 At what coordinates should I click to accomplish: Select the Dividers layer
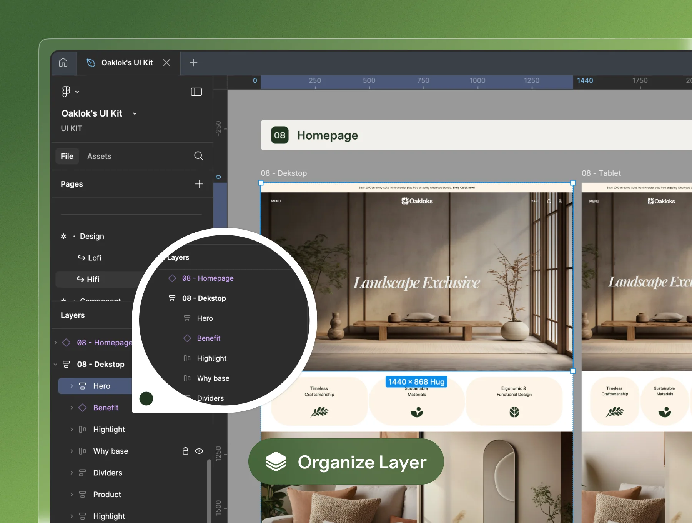108,473
